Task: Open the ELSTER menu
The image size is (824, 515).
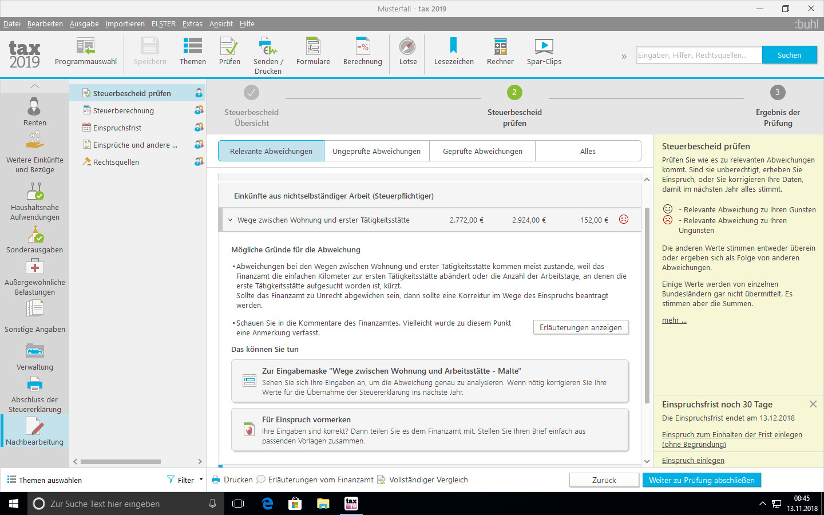Action: [x=164, y=23]
